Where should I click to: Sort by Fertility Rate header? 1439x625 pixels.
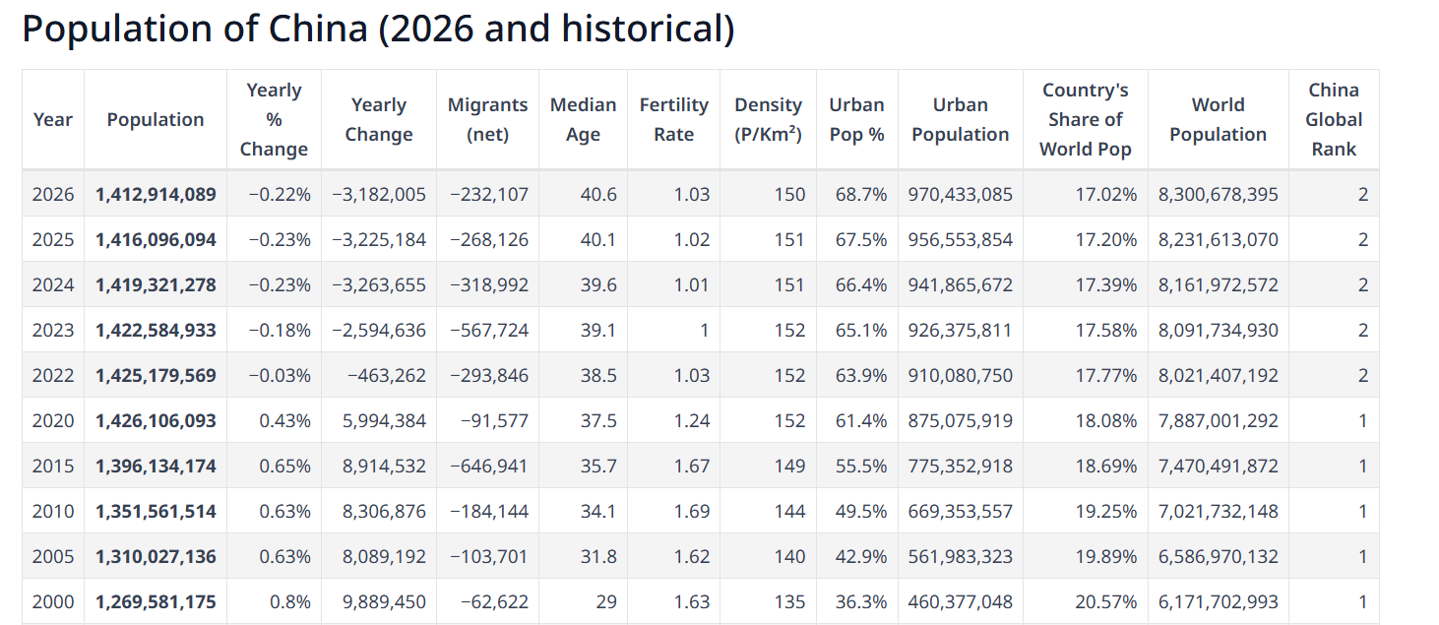[x=673, y=119]
